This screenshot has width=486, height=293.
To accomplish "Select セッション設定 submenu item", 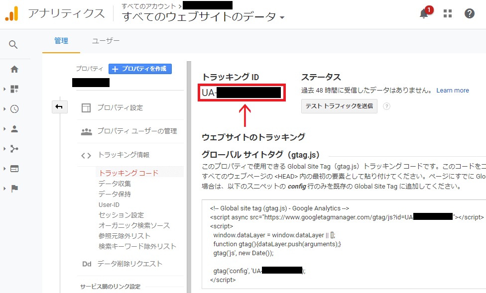I will click(121, 215).
